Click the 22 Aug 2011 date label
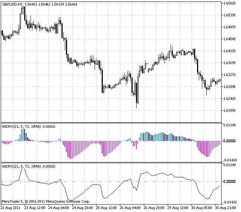 (x=11, y=208)
